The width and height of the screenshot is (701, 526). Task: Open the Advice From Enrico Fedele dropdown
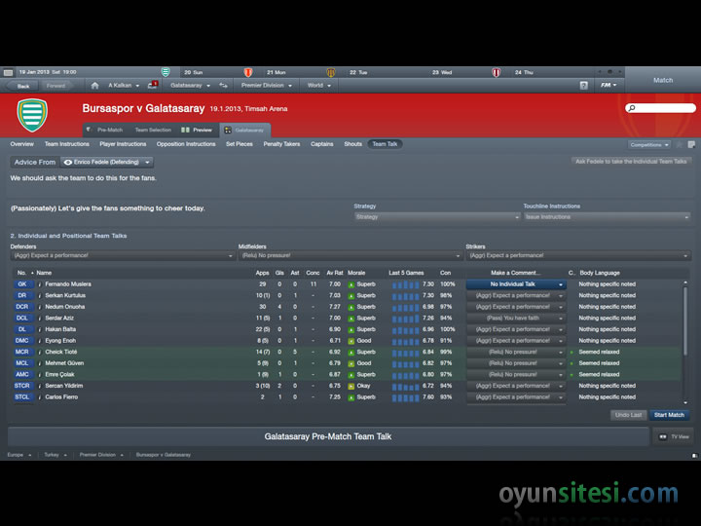(x=107, y=163)
